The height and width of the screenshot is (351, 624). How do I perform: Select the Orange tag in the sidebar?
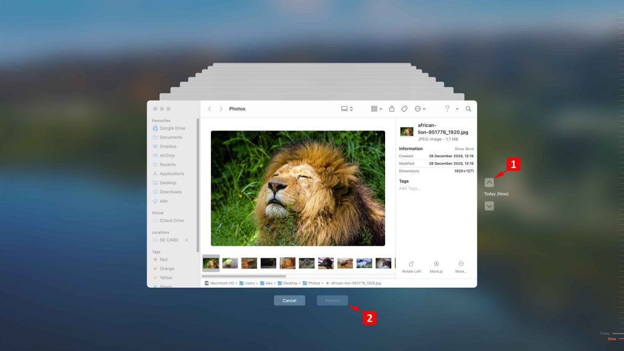coord(164,269)
